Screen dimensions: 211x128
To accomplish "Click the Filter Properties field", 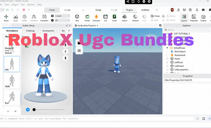I will click(x=187, y=80).
